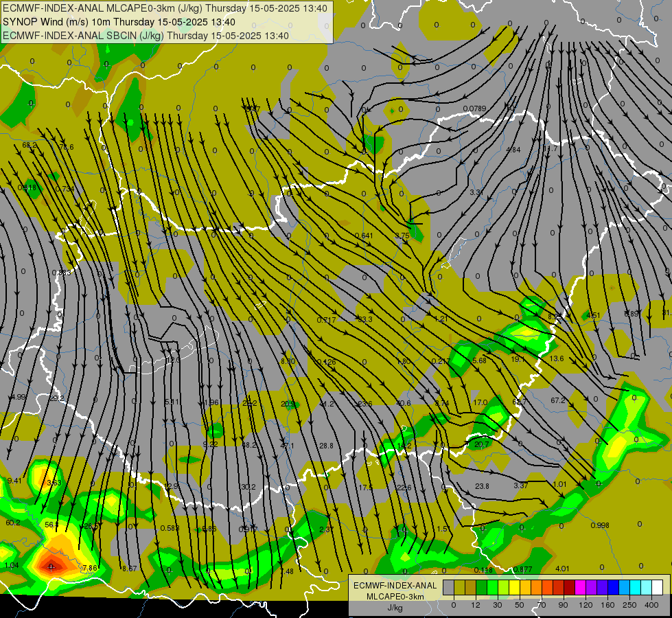672x618 pixels.
Task: Click the legend tick label '120'
Action: pos(586,605)
